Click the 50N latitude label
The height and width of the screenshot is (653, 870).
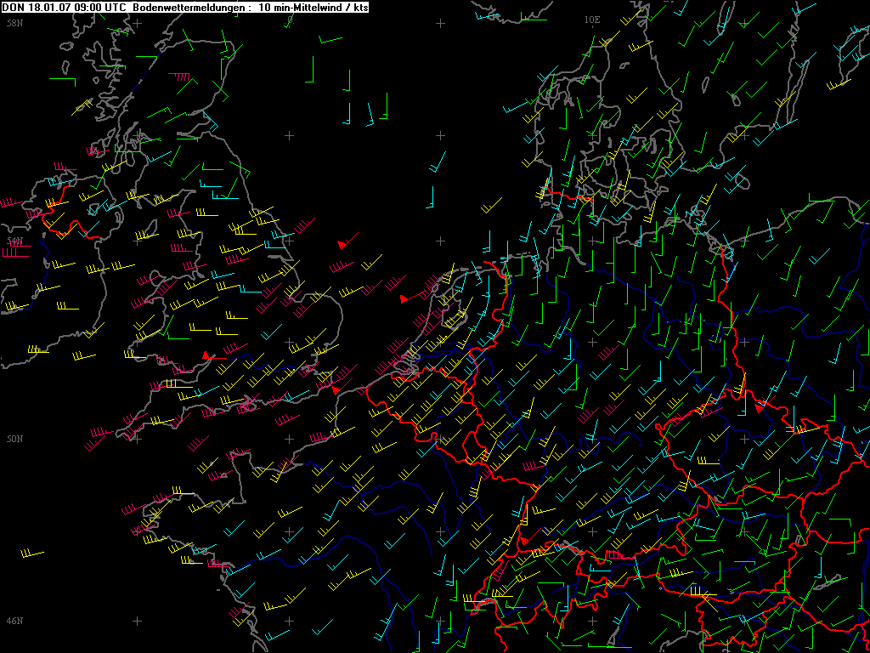[x=15, y=439]
